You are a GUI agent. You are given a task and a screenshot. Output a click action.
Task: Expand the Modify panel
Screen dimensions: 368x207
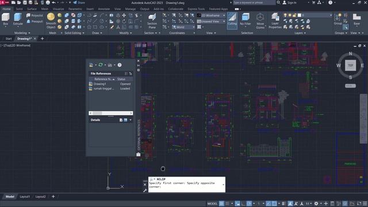click(125, 33)
